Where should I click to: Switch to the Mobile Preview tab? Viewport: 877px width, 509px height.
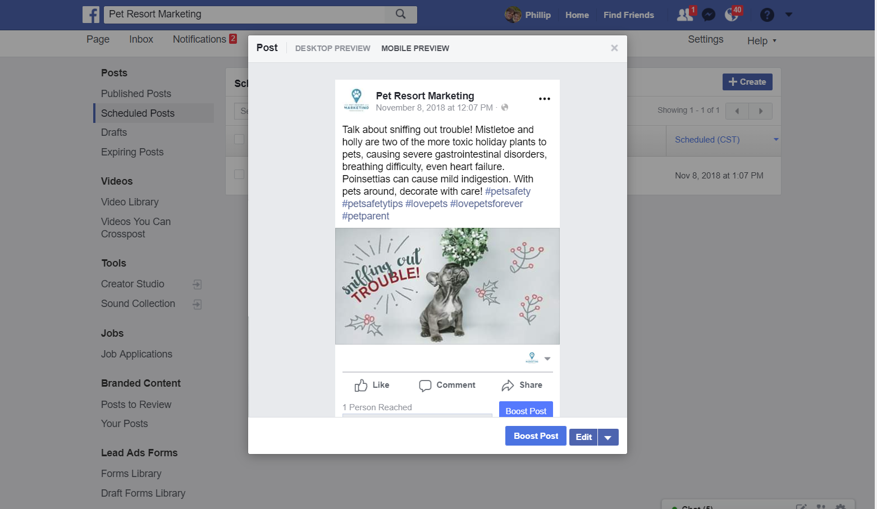pyautogui.click(x=415, y=48)
